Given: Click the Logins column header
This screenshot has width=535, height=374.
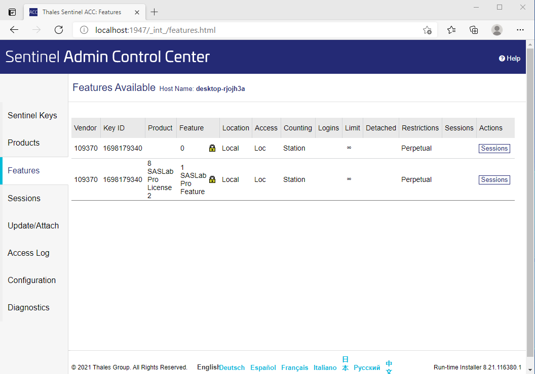Looking at the screenshot, I should pos(329,128).
